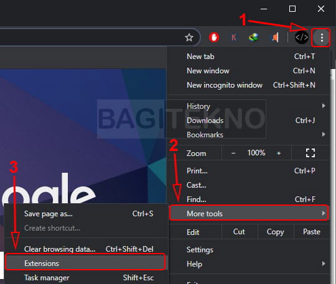Screen dimensions: 336x284
Task: Expand the History submenu
Action: click(248, 106)
